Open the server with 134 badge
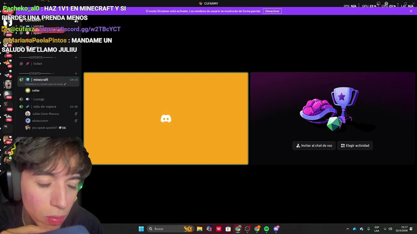 point(8,105)
